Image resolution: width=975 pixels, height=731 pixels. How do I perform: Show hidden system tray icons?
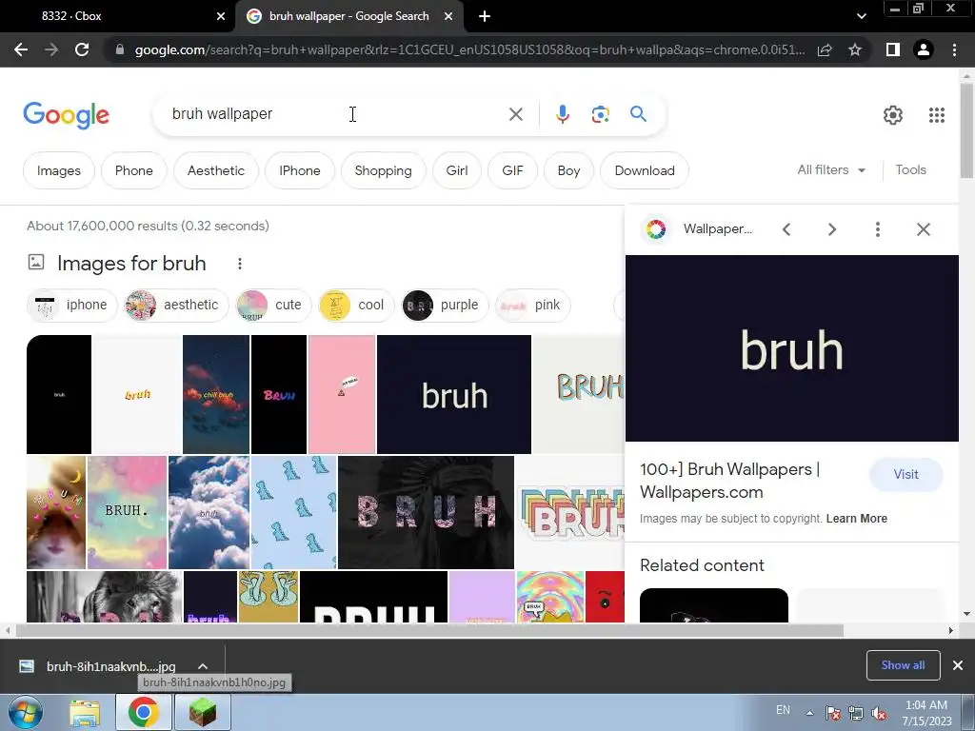809,713
